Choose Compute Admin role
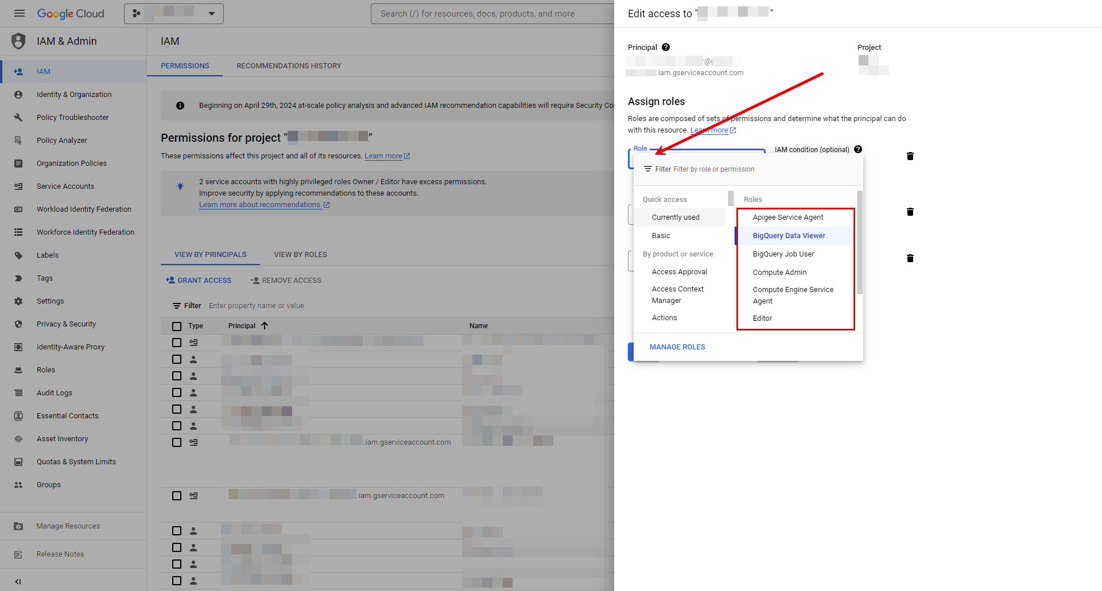The height and width of the screenshot is (591, 1102). coord(796,273)
